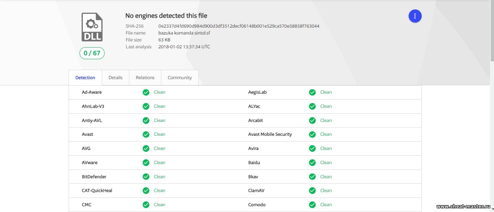Click the 0 / 67 detection score badge
This screenshot has width=494, height=212.
tap(92, 53)
